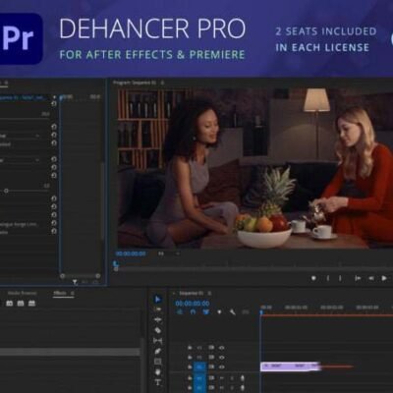Click the filter icon below Effect Controls

tap(75, 282)
